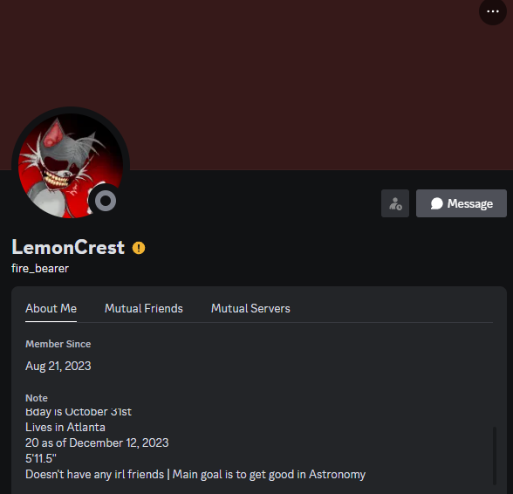Open LemonCrest's profile avatar picture

coord(71,166)
